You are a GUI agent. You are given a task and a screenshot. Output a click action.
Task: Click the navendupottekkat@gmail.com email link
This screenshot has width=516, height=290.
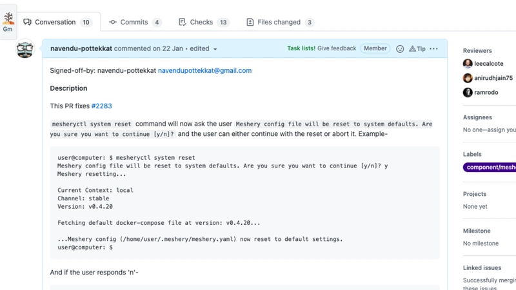point(204,70)
